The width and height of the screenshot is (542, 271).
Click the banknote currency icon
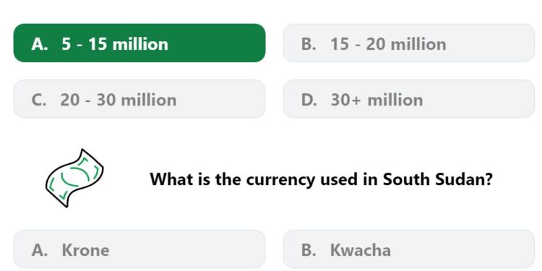[74, 178]
